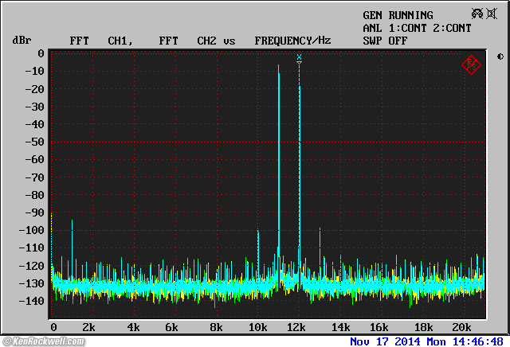Click the red Rohde & Schwarz diamond logo

(x=472, y=64)
